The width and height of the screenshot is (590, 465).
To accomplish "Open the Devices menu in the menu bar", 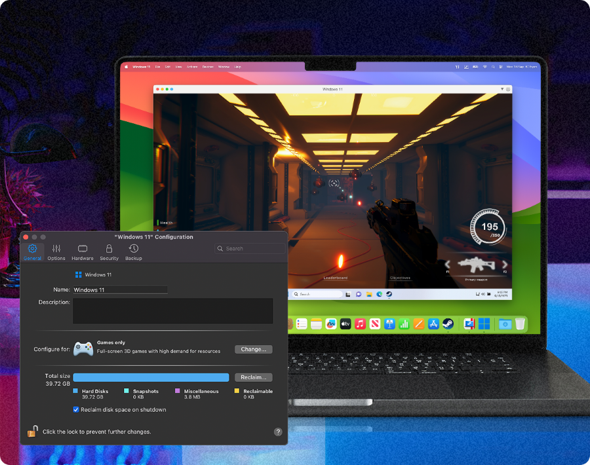I will point(206,66).
